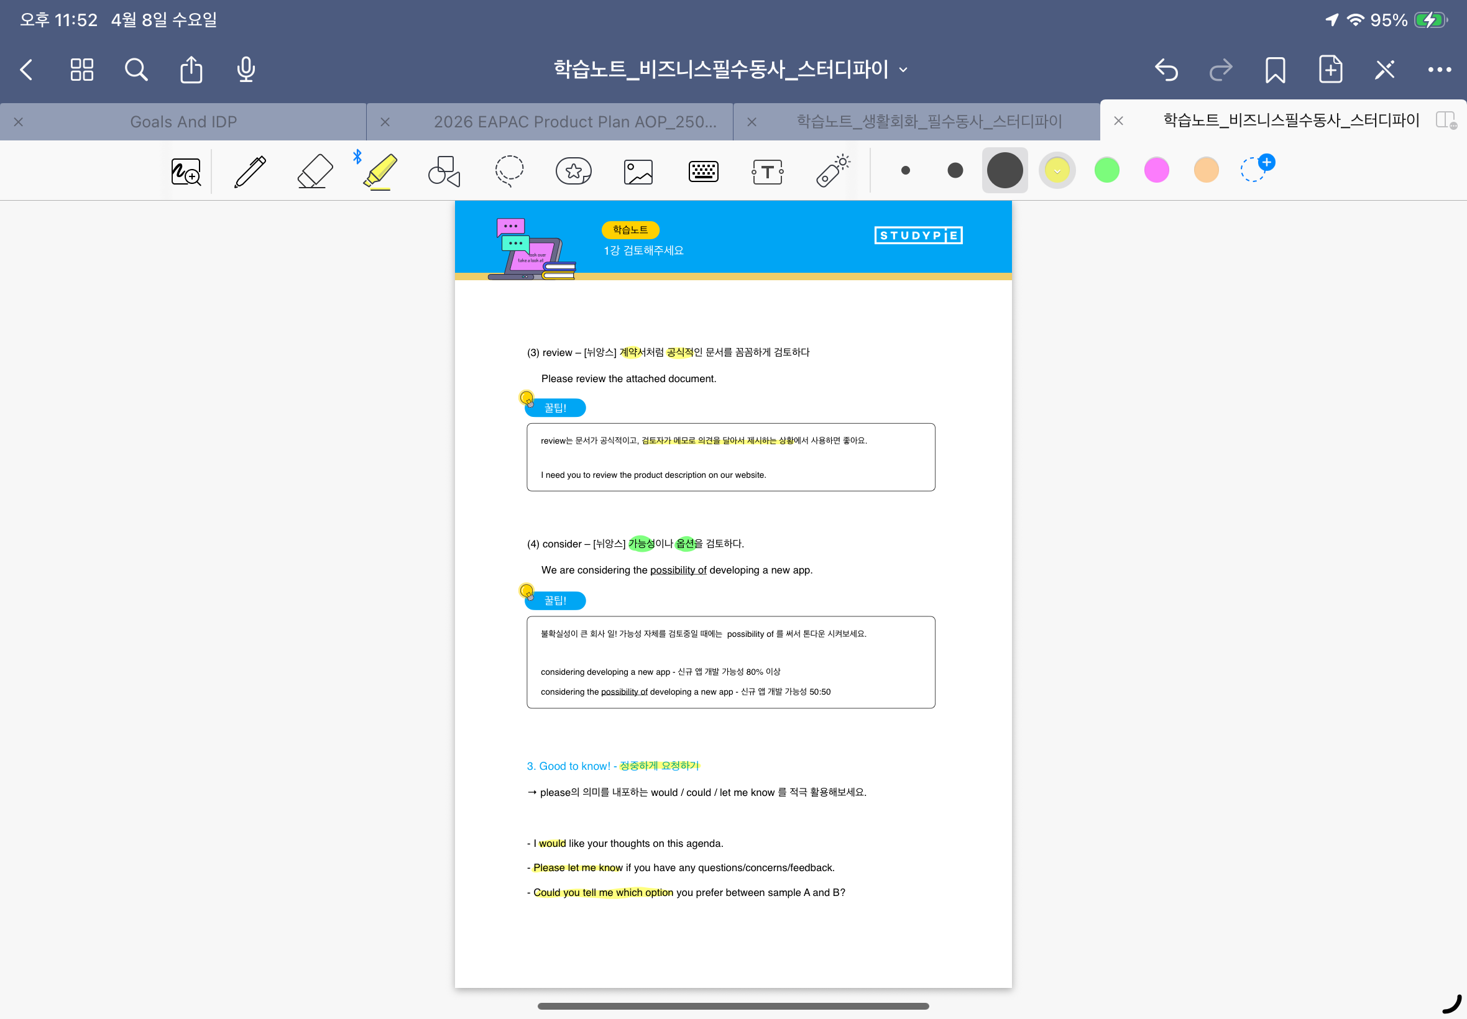Expand document title dropdown chevron
The height and width of the screenshot is (1019, 1467).
point(903,70)
